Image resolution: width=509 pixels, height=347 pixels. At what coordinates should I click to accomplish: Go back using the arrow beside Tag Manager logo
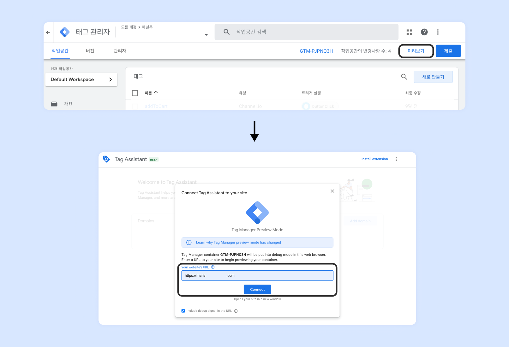(48, 32)
